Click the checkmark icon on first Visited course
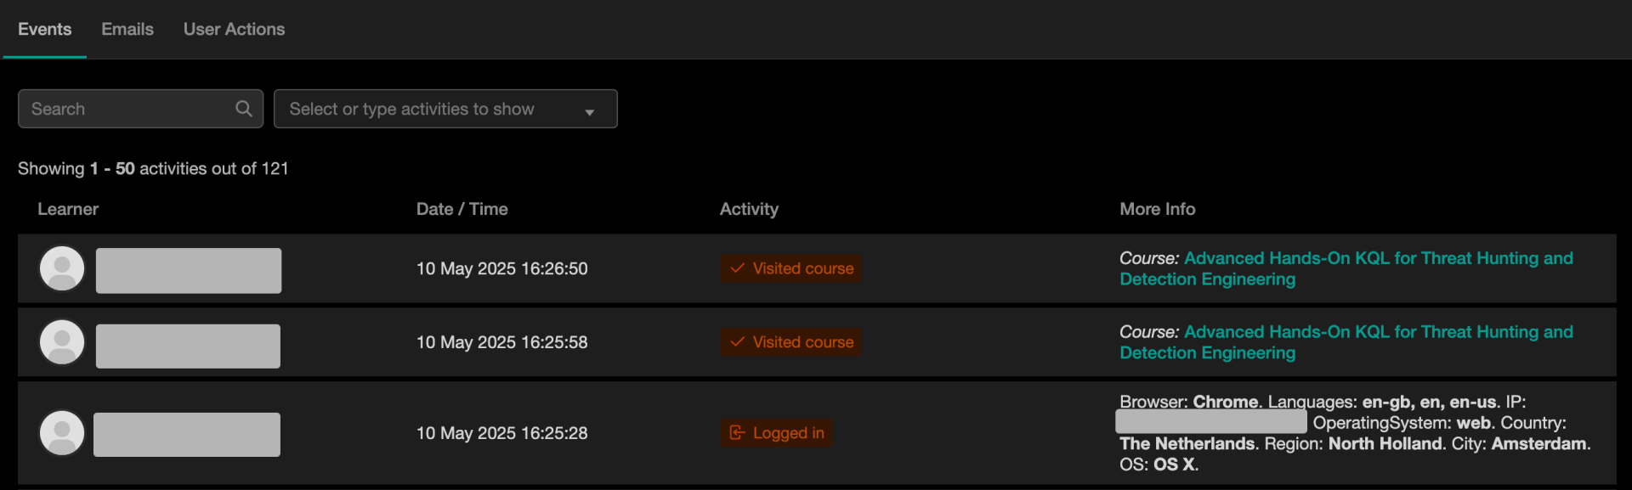Screen dimensions: 1632x490 click(737, 268)
